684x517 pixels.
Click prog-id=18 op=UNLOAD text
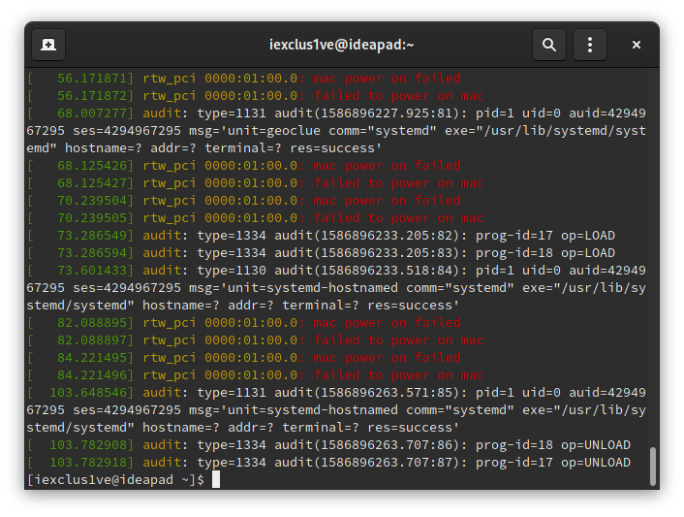[553, 445]
